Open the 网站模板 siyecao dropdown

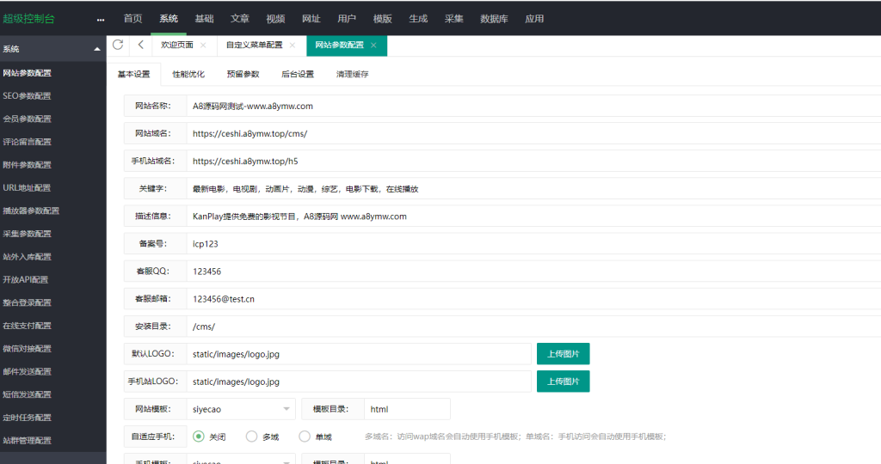(241, 409)
